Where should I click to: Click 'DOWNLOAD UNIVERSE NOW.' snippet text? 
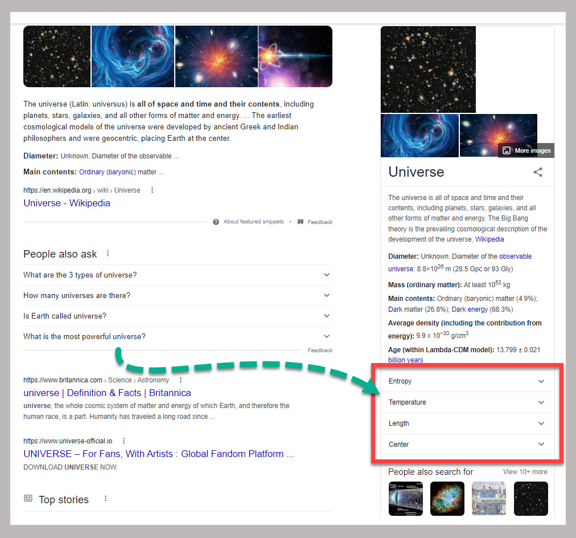(71, 467)
